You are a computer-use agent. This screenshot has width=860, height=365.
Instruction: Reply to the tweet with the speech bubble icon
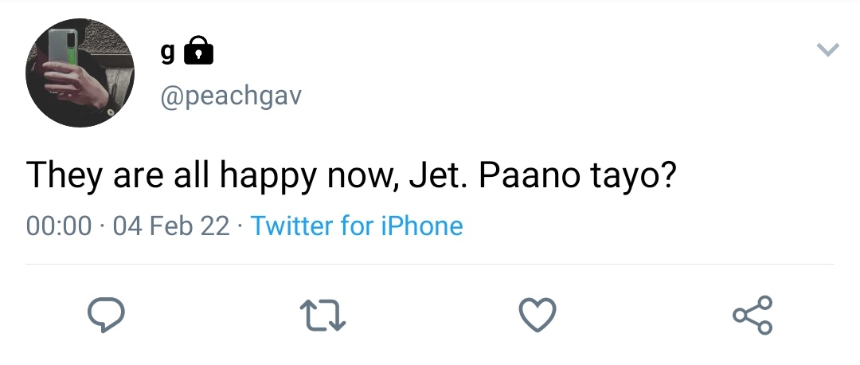coord(106,315)
